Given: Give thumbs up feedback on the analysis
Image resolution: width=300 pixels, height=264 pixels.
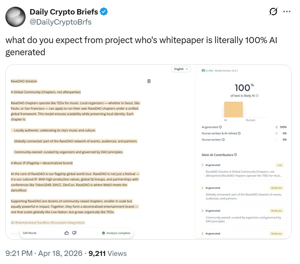Looking at the screenshot, I should point(66,233).
